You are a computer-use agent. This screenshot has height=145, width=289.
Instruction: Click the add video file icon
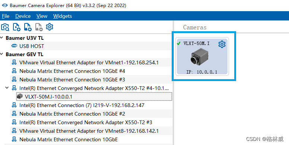coord(17,27)
